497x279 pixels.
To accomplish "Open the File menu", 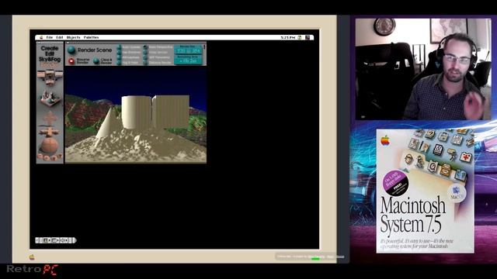I will [x=49, y=37].
